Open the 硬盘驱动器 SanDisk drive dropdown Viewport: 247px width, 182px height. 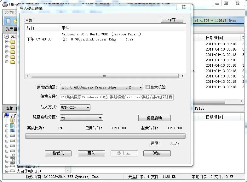(101, 87)
